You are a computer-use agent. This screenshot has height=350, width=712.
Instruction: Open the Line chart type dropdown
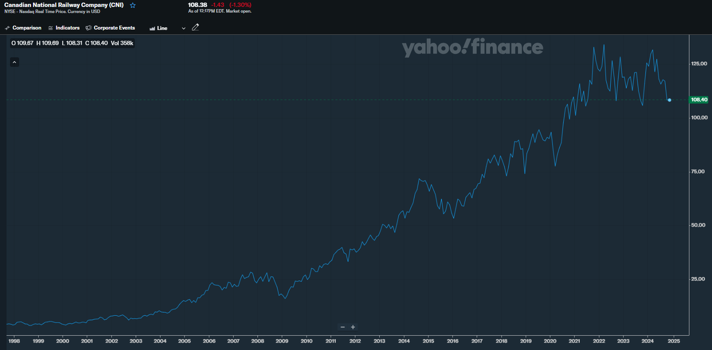pos(167,28)
